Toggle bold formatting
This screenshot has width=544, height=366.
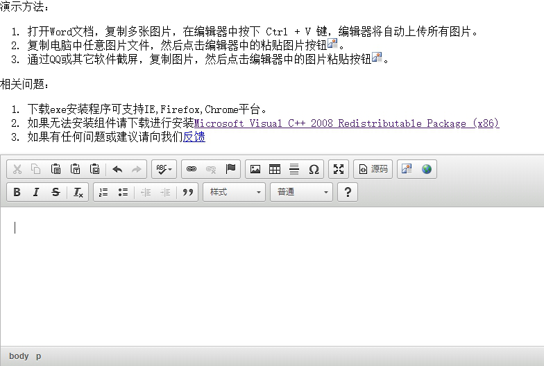point(17,192)
